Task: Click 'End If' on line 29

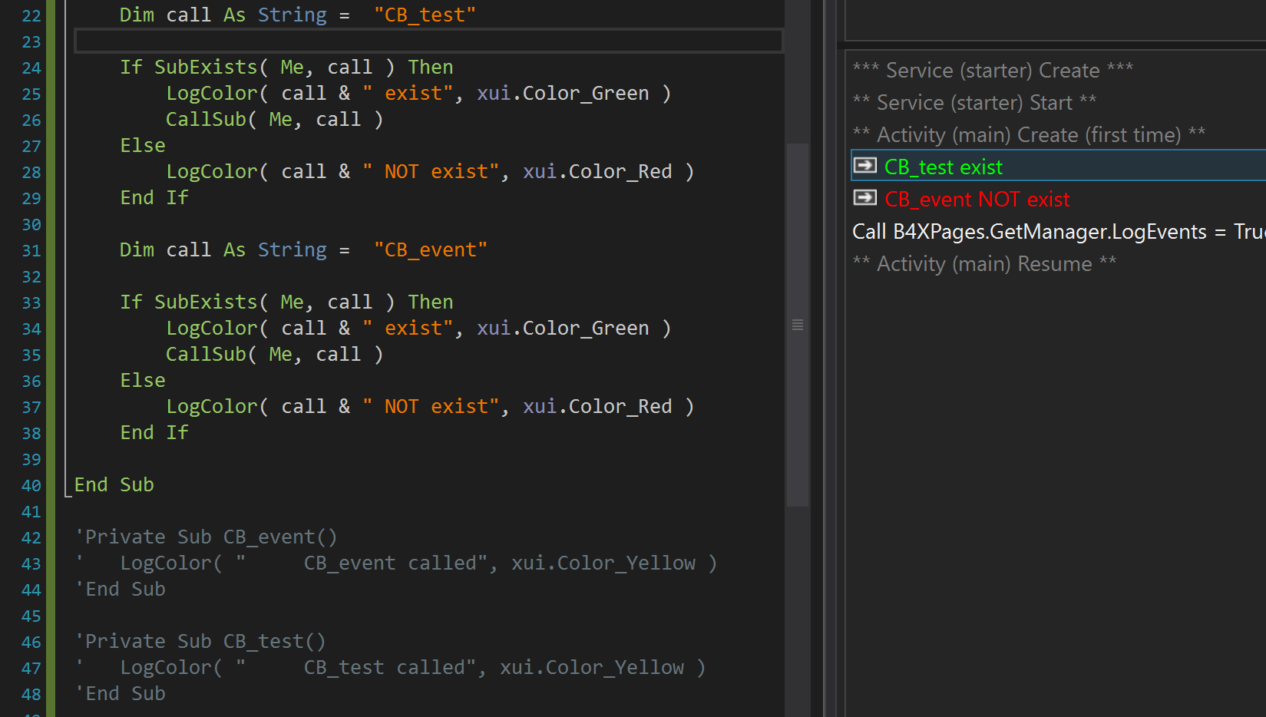Action: click(154, 197)
